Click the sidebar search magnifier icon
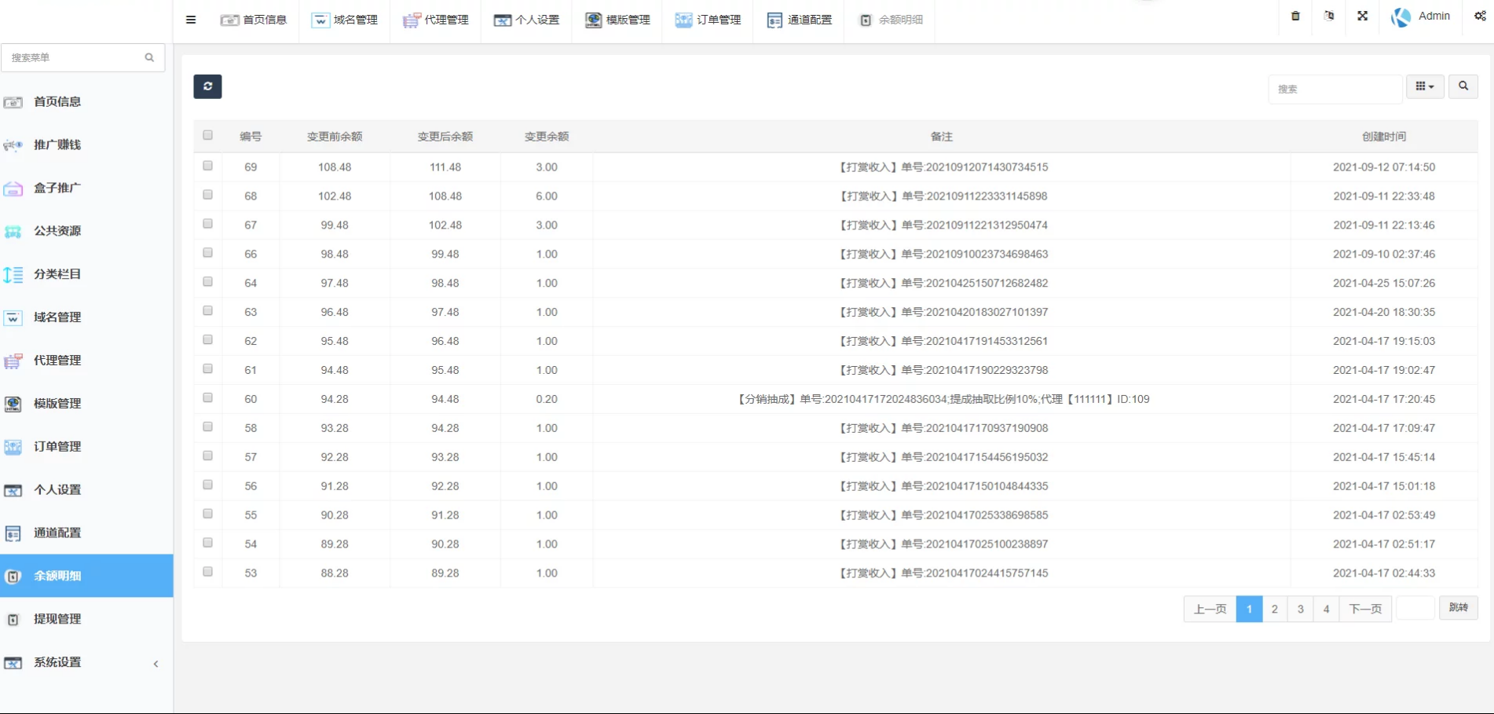This screenshot has width=1494, height=714. pyautogui.click(x=149, y=57)
